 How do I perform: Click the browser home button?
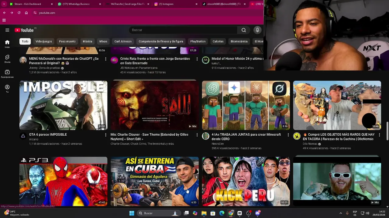click(x=26, y=13)
